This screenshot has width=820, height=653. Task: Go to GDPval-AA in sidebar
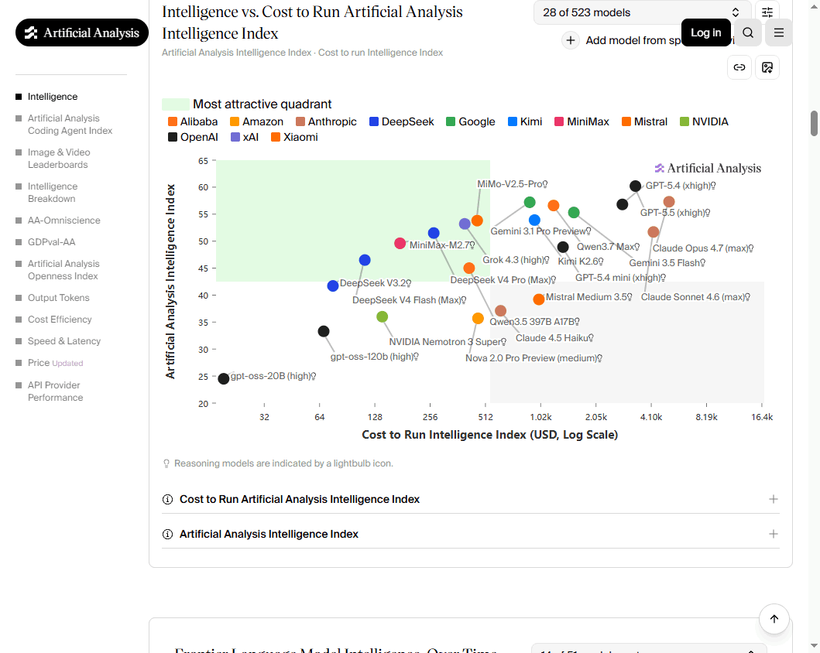click(x=51, y=242)
